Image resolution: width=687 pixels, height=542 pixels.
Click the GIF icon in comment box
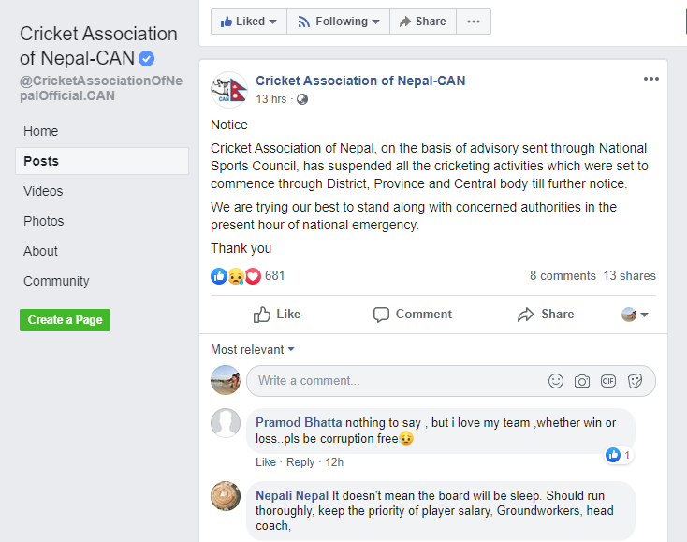click(608, 381)
